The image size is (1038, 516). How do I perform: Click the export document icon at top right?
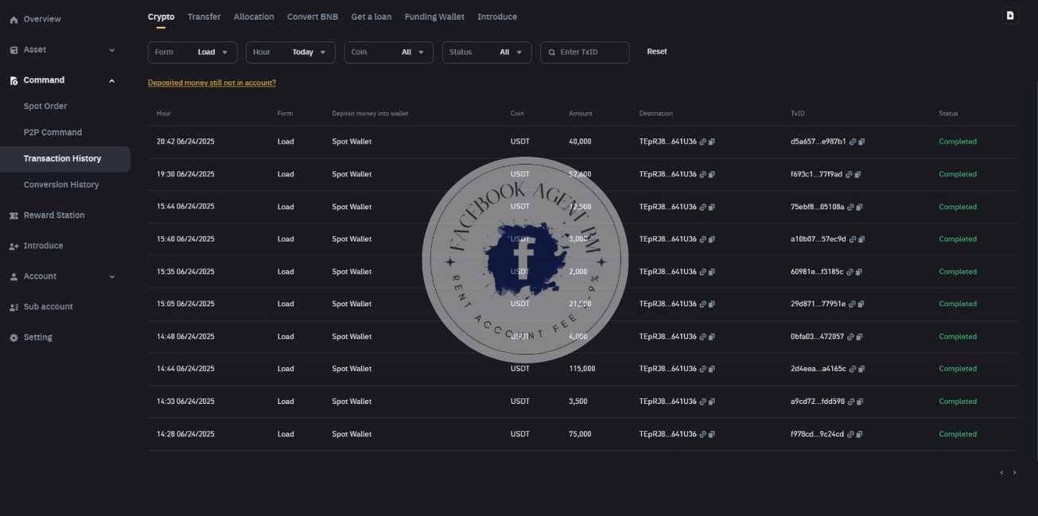(1010, 16)
